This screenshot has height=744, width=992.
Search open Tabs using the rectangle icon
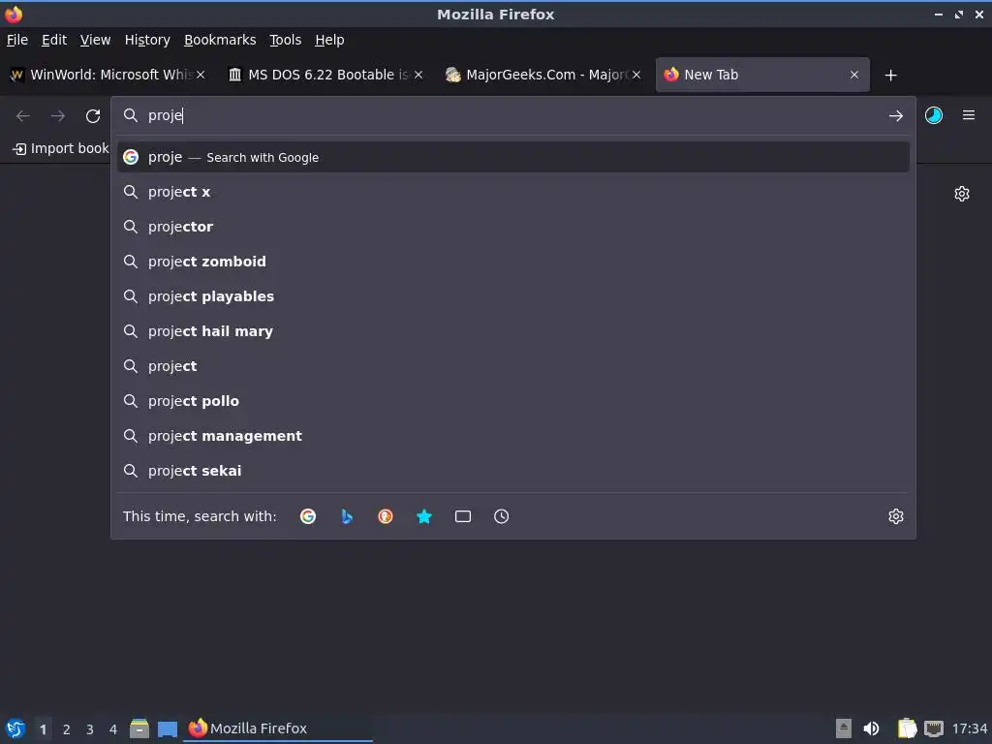[462, 516]
